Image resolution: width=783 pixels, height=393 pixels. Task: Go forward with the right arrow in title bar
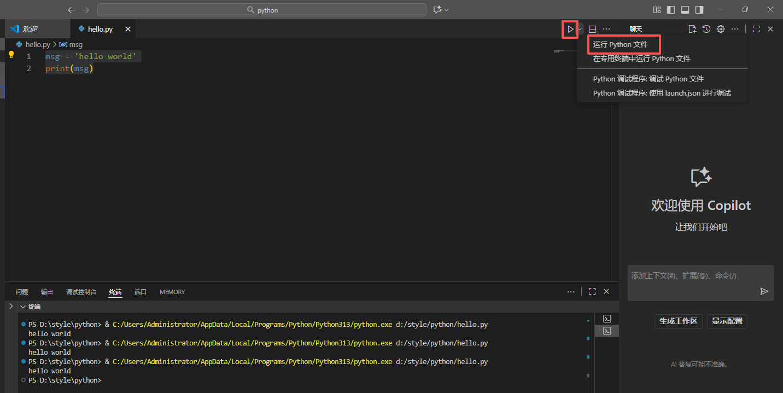[x=85, y=10]
